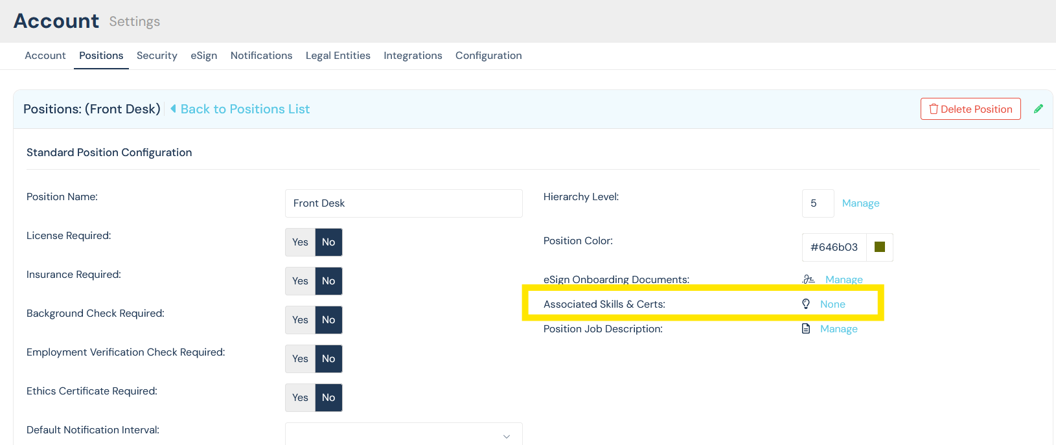Click the Position Name text field
This screenshot has height=445, width=1056.
click(x=403, y=203)
